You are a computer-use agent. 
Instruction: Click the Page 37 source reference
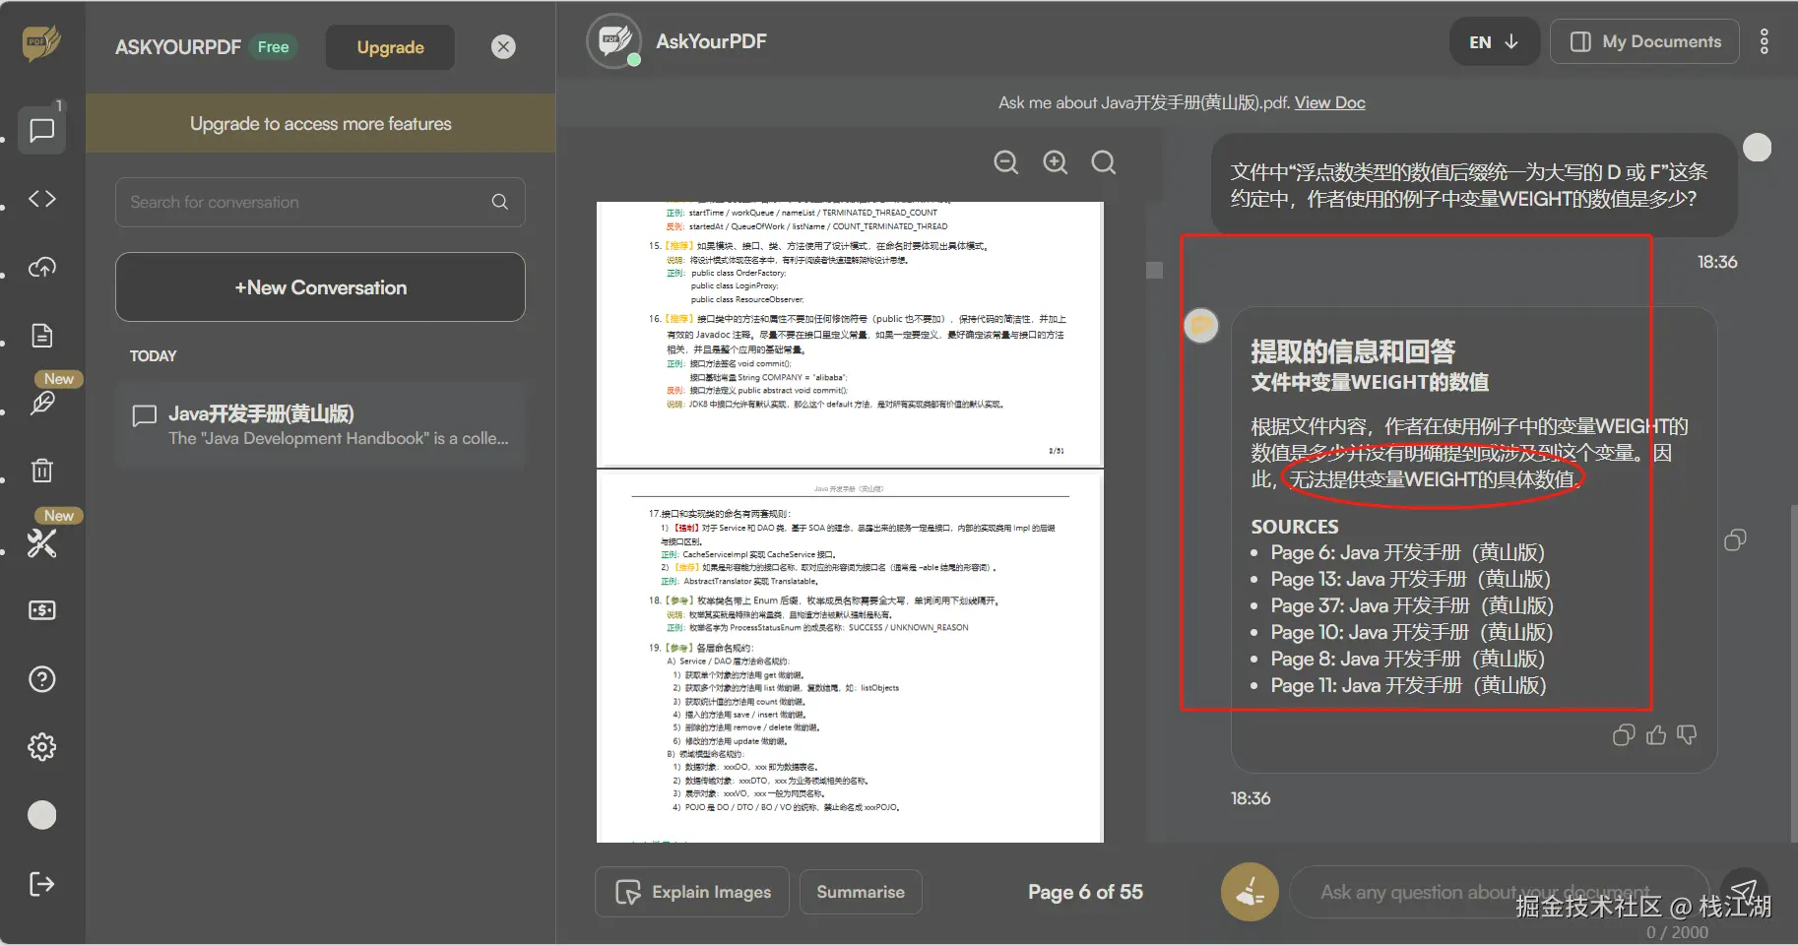pos(1412,605)
